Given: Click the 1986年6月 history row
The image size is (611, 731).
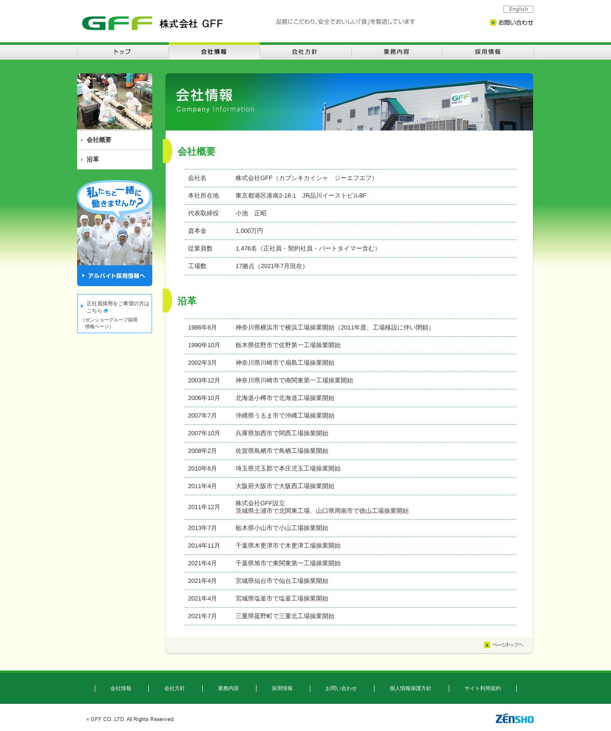Looking at the screenshot, I should 350,328.
